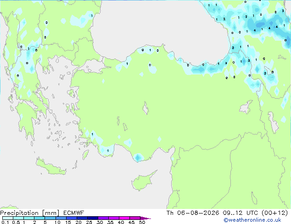Pick the 20–25 mm dark blue legend swatch
Image resolution: width=291 pixels, height=224 pixels.
[82, 218]
